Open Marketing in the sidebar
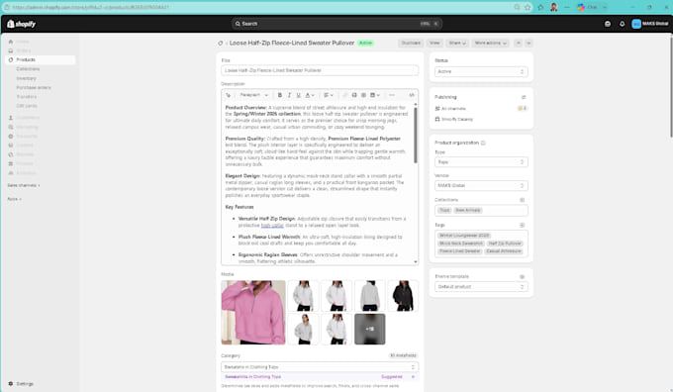 click(27, 127)
